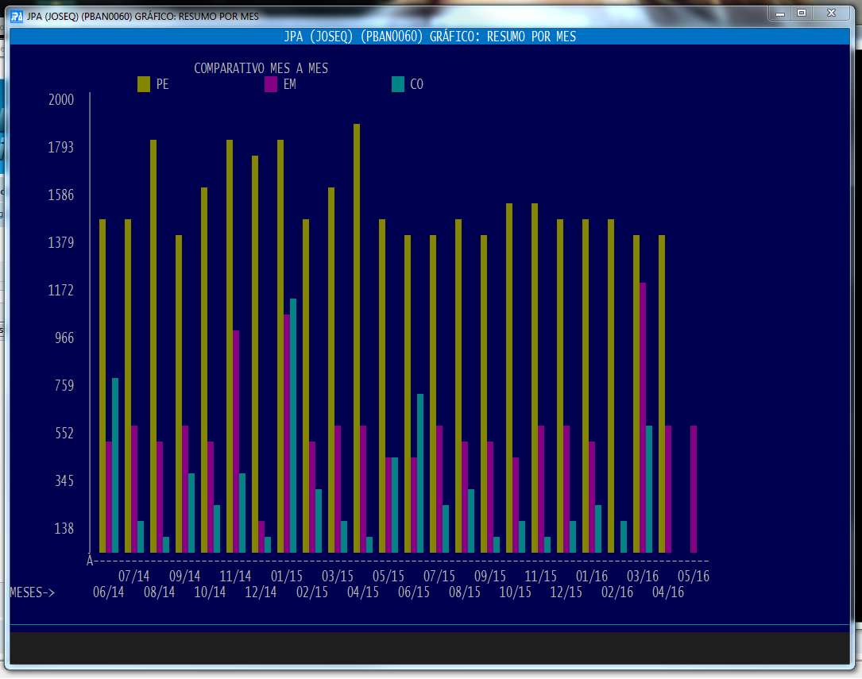The width and height of the screenshot is (862, 679).
Task: Click the blue GRÁFICO: RESUMO POR MES header
Action: pyautogui.click(x=429, y=37)
